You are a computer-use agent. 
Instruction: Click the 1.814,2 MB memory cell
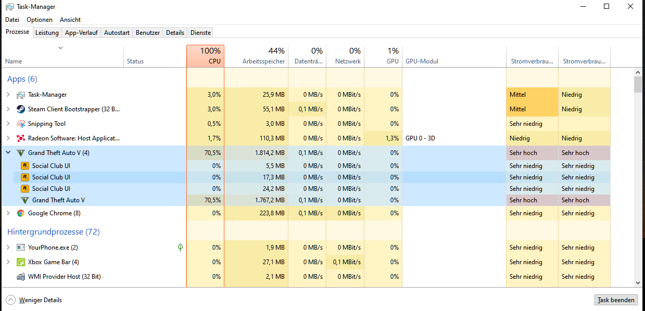tap(256, 153)
